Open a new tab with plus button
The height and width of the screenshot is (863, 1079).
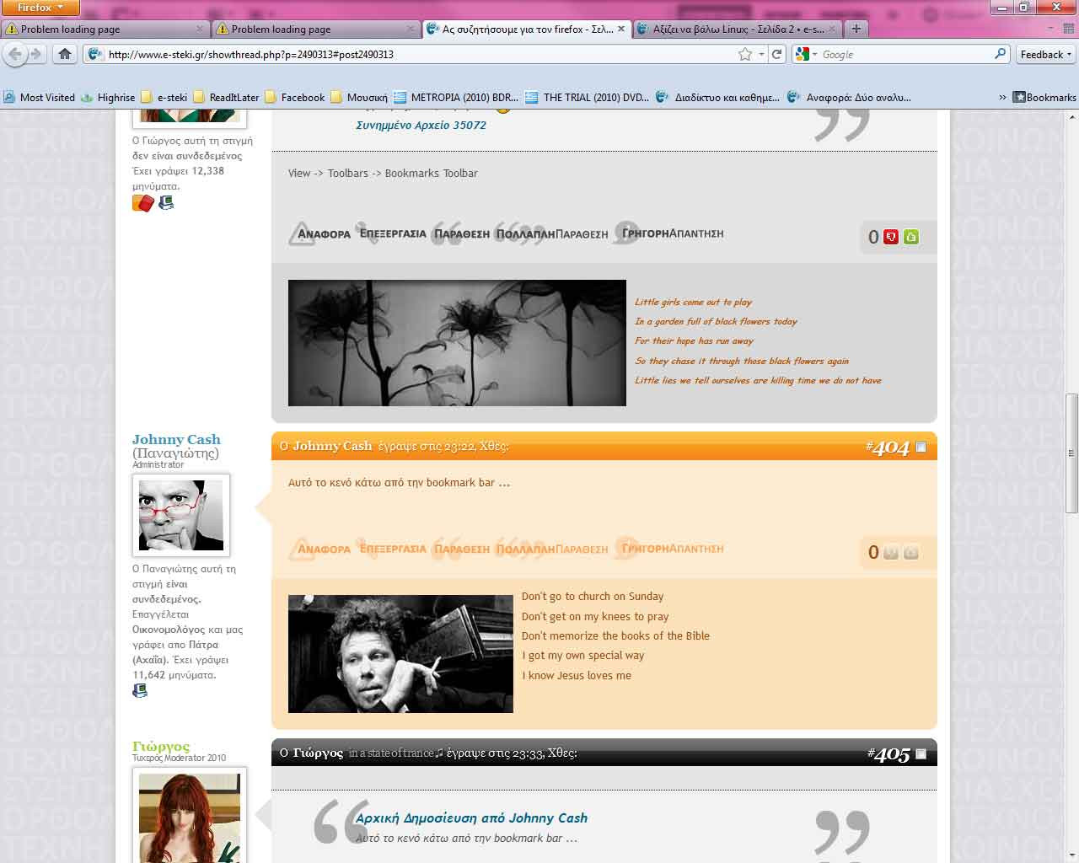coord(856,29)
